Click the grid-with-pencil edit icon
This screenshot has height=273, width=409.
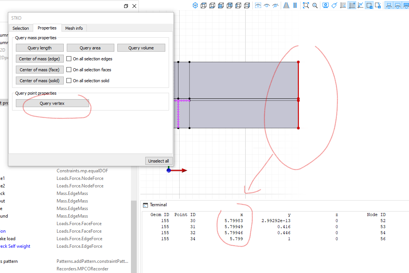point(343,5)
